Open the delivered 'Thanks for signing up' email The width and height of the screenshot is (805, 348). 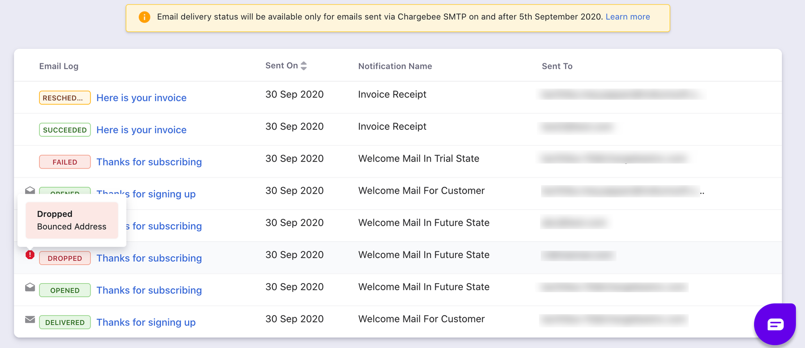[x=146, y=322]
